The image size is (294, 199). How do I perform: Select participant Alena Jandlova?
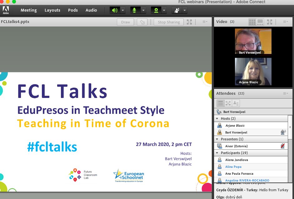[x=251, y=160]
